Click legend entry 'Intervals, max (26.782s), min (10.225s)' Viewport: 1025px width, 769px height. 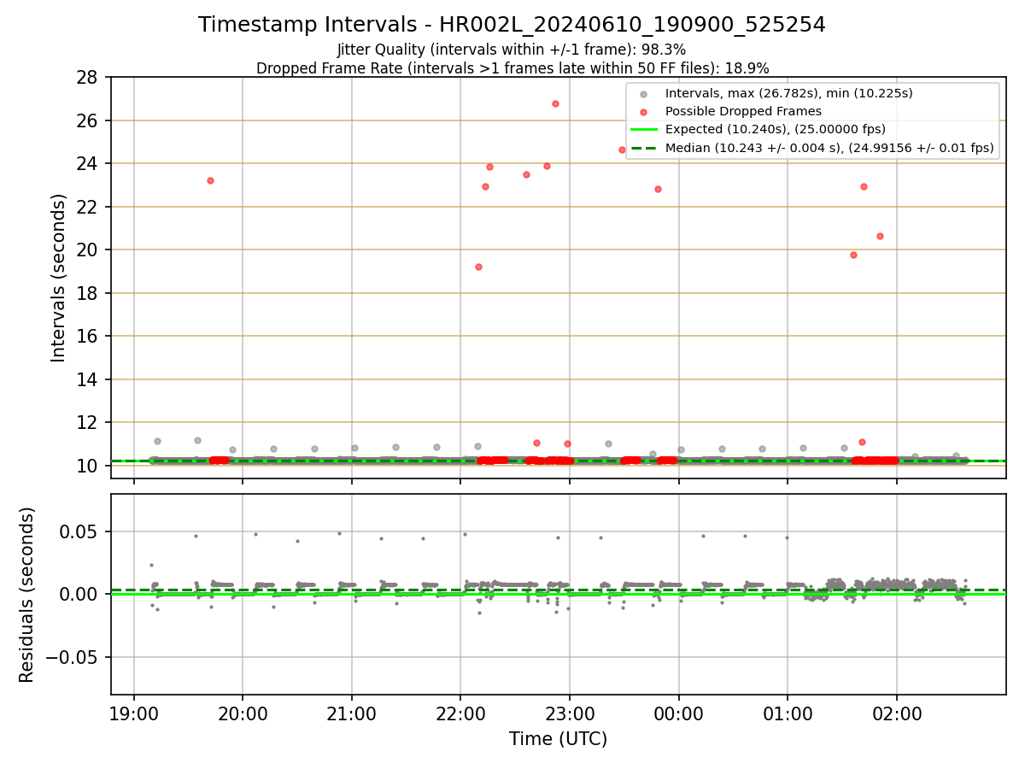pyautogui.click(x=788, y=93)
